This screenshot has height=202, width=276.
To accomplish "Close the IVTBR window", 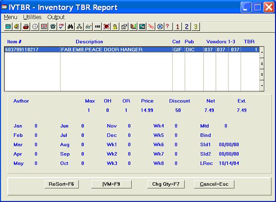I will [269, 7].
